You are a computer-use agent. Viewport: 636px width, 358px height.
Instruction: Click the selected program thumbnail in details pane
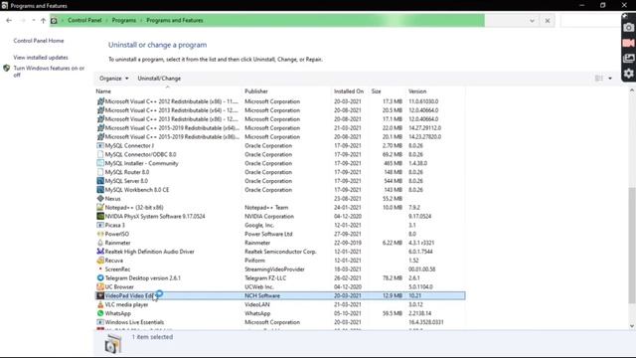click(x=112, y=345)
